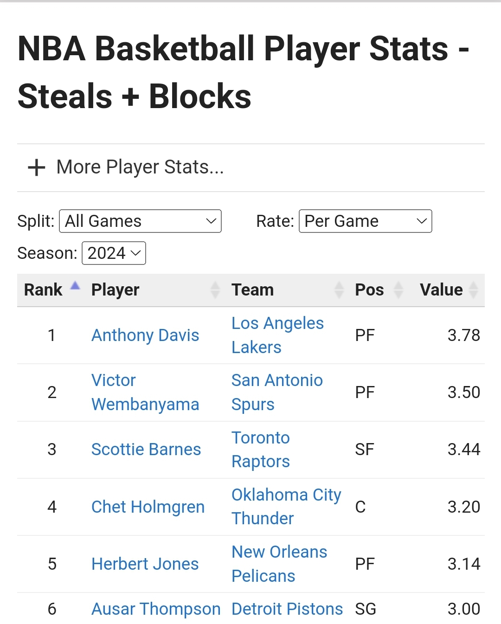Open Chet Holmgren player link
The height and width of the screenshot is (624, 501).
148,507
